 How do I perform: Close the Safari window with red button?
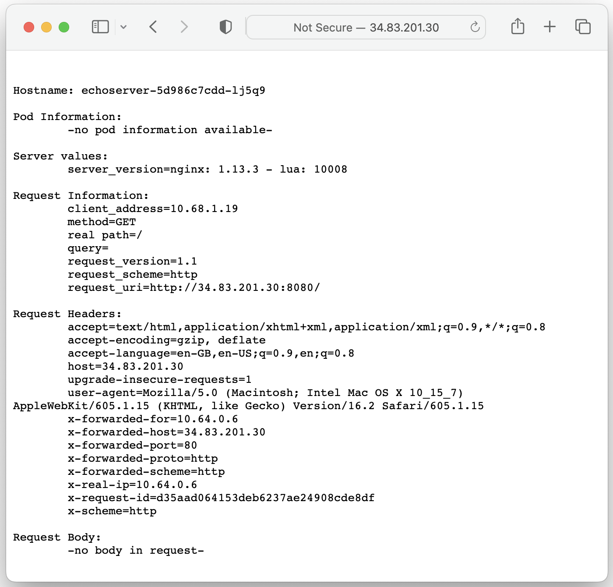(29, 27)
